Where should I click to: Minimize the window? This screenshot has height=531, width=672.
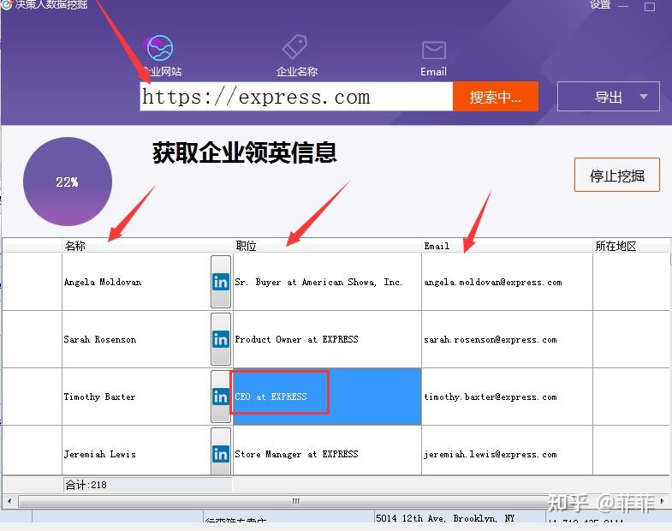coord(623,6)
